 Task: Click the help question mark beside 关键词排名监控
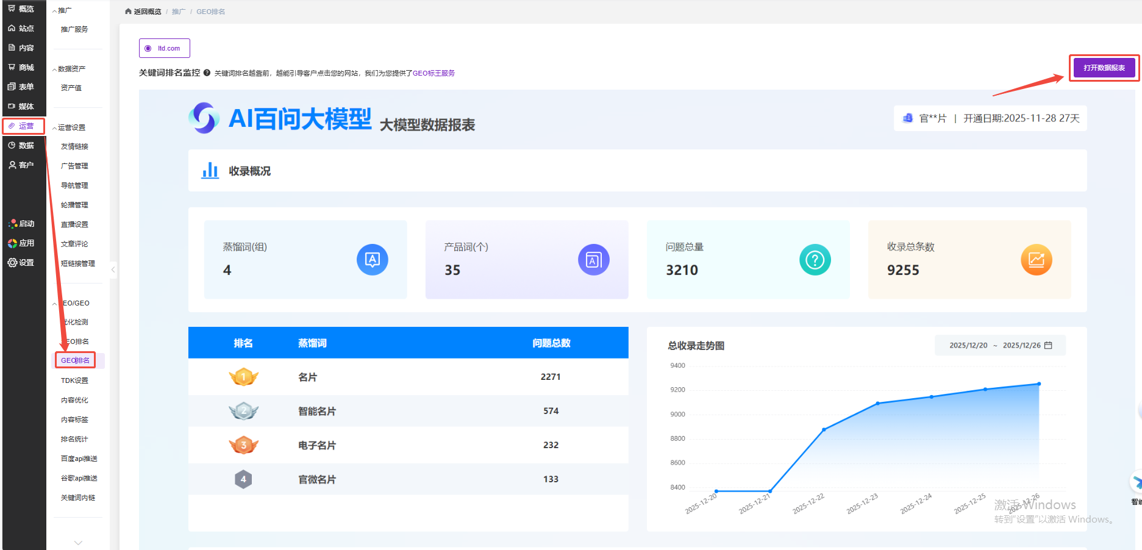(207, 73)
